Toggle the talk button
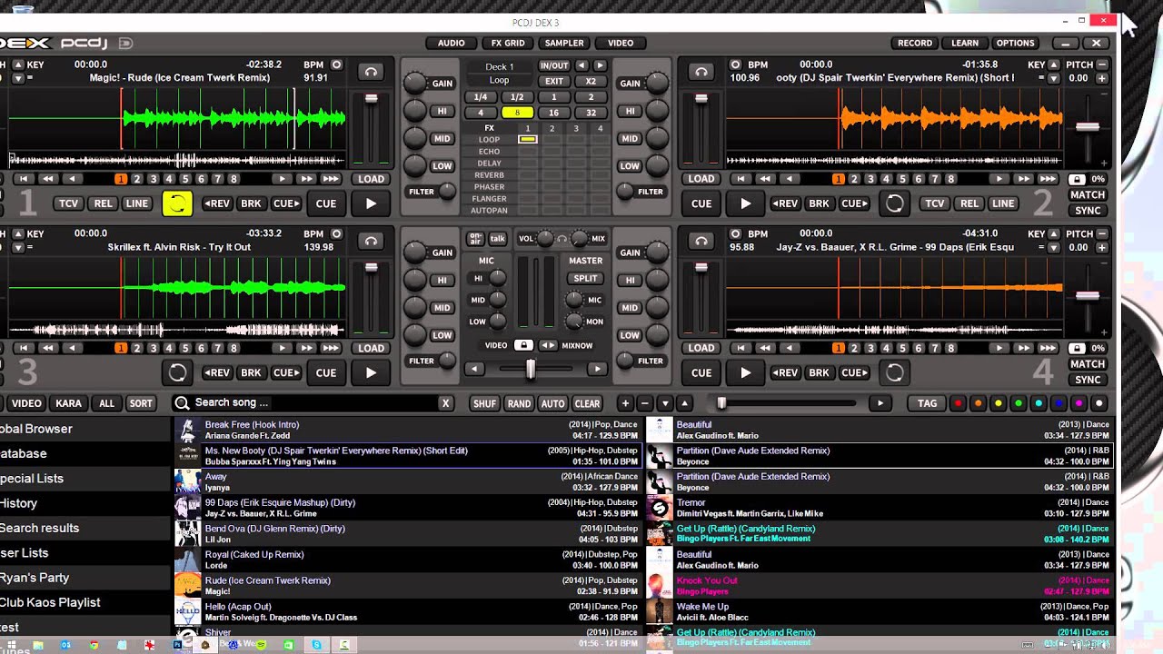The image size is (1163, 654). [x=498, y=239]
